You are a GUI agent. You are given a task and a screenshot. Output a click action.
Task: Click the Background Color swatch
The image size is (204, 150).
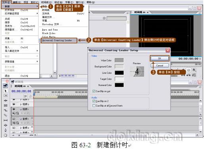click(119, 66)
